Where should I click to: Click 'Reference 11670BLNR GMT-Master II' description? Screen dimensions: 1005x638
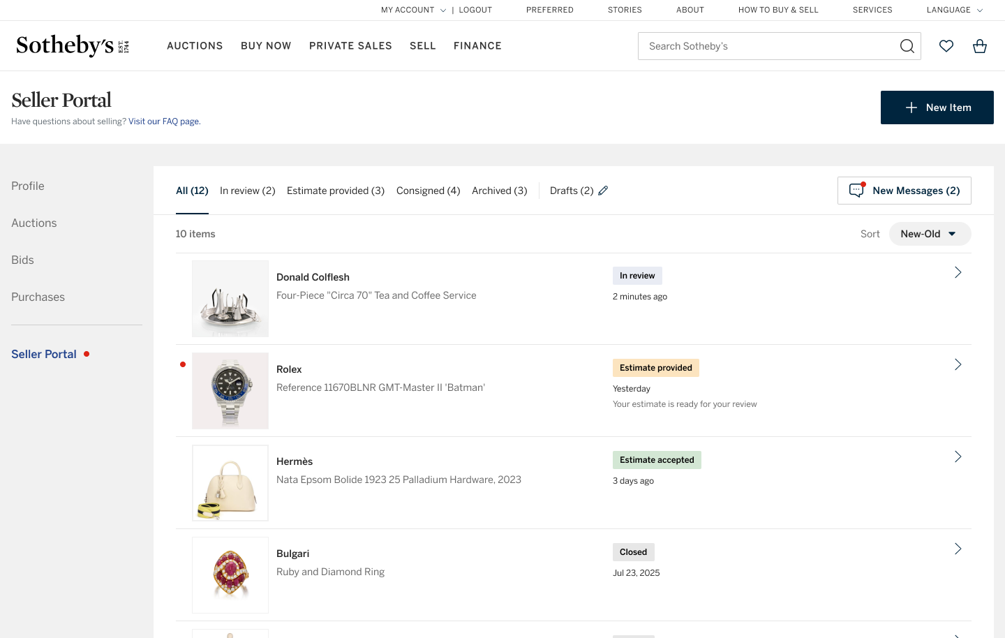click(380, 387)
